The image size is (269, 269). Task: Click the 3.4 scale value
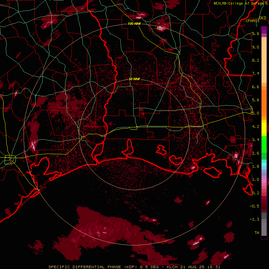point(256,140)
